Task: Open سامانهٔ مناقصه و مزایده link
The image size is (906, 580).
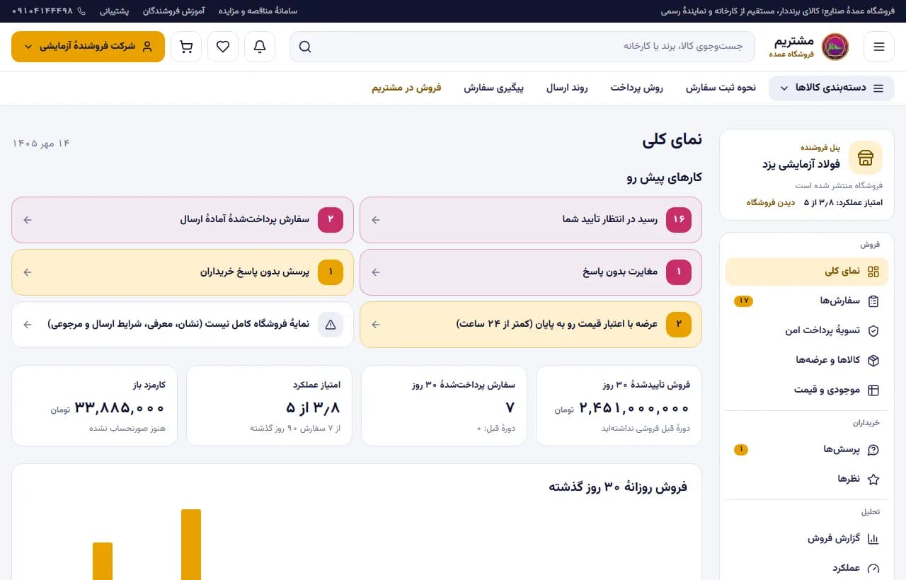Action: [x=258, y=11]
